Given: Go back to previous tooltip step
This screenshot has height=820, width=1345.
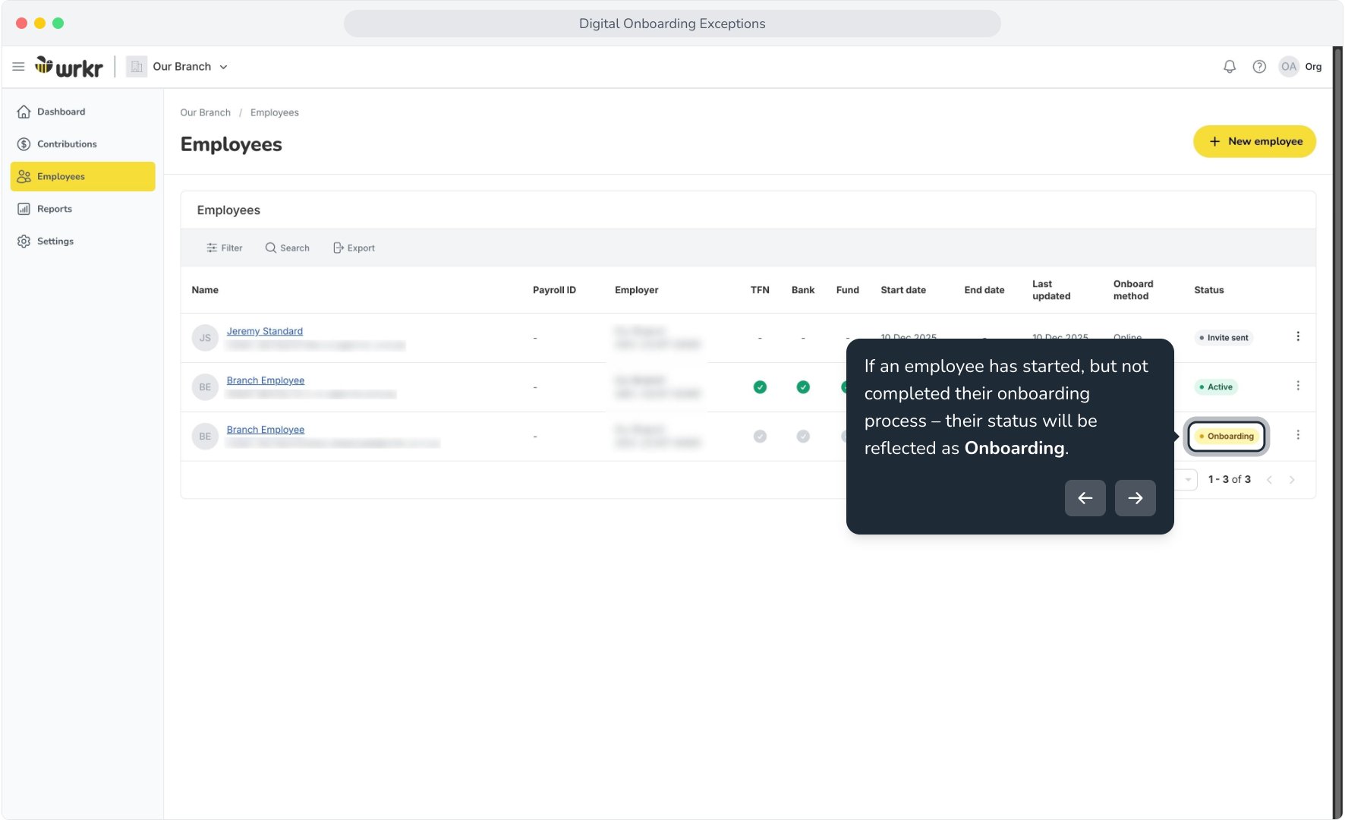Looking at the screenshot, I should (x=1085, y=498).
